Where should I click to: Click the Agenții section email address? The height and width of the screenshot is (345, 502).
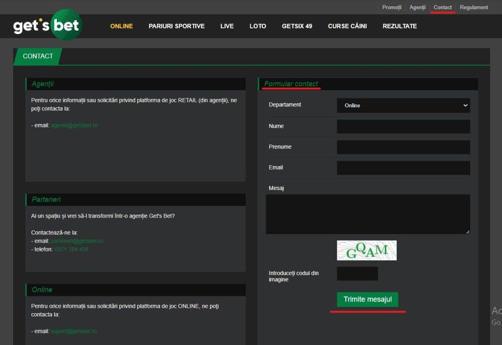pos(75,125)
